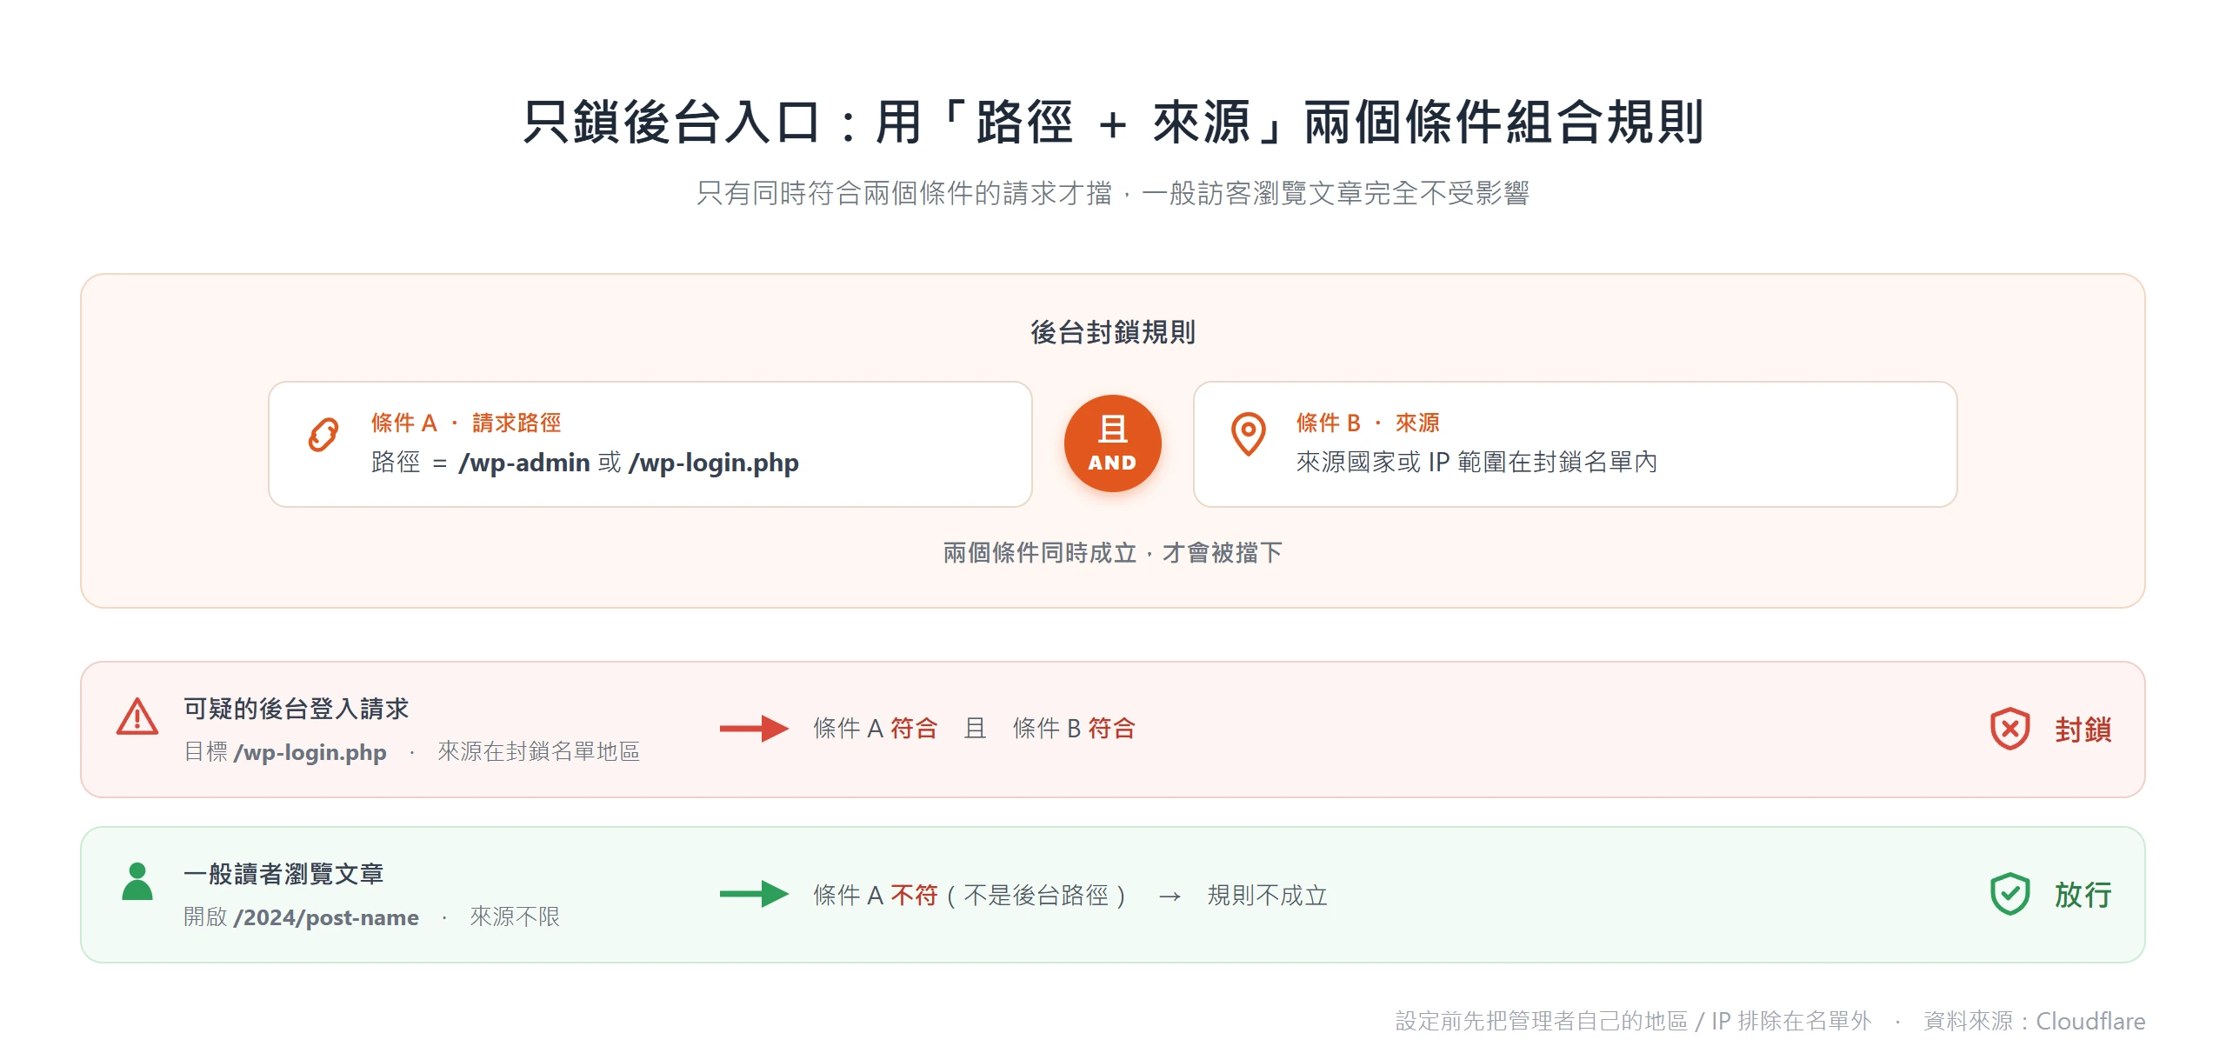Click the location pin icon for 條件 B
The image size is (2226, 1053).
tap(1248, 434)
